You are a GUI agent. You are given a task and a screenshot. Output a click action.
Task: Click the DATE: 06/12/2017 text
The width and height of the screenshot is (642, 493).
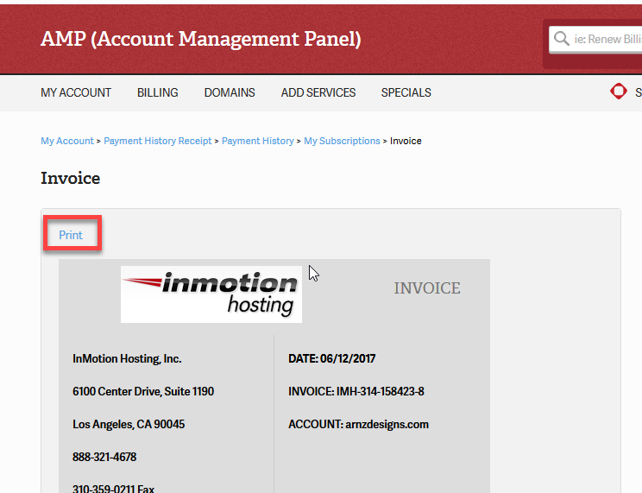pyautogui.click(x=332, y=358)
